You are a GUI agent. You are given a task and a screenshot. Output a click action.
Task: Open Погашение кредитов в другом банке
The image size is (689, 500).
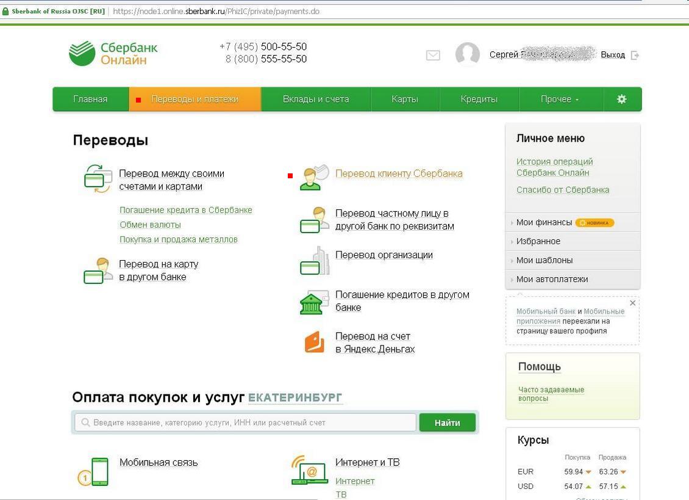(402, 300)
